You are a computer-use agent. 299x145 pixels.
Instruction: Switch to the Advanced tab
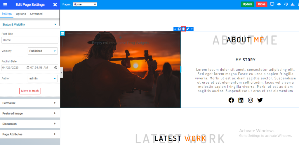[36, 14]
